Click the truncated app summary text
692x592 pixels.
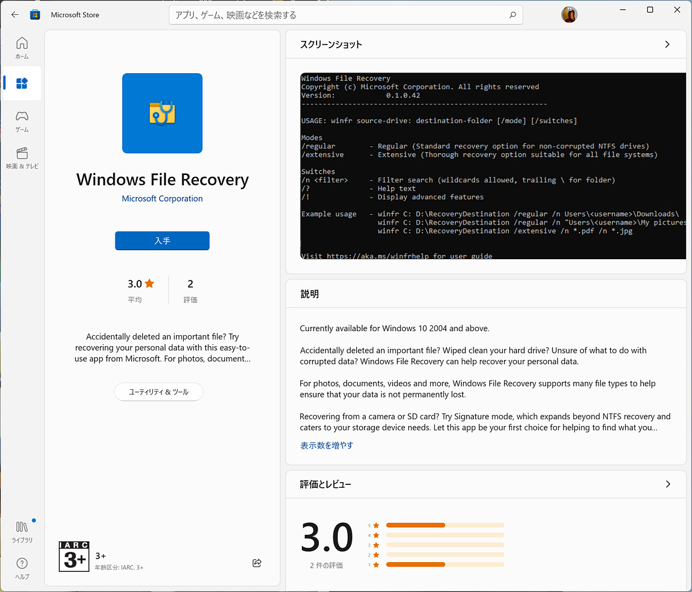point(162,347)
